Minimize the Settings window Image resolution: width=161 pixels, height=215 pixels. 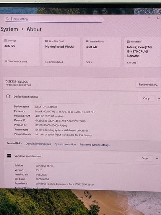(149, 18)
